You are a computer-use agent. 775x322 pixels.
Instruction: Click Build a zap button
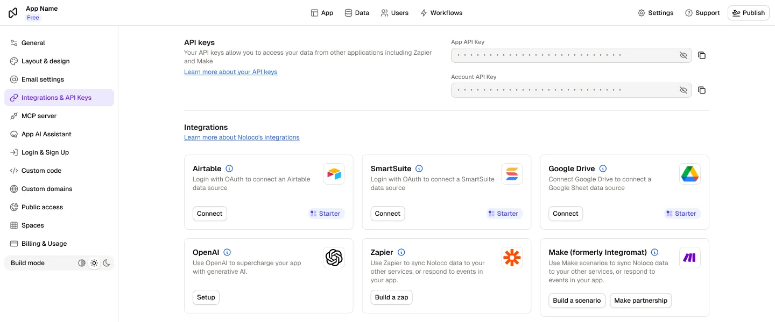[x=392, y=297]
